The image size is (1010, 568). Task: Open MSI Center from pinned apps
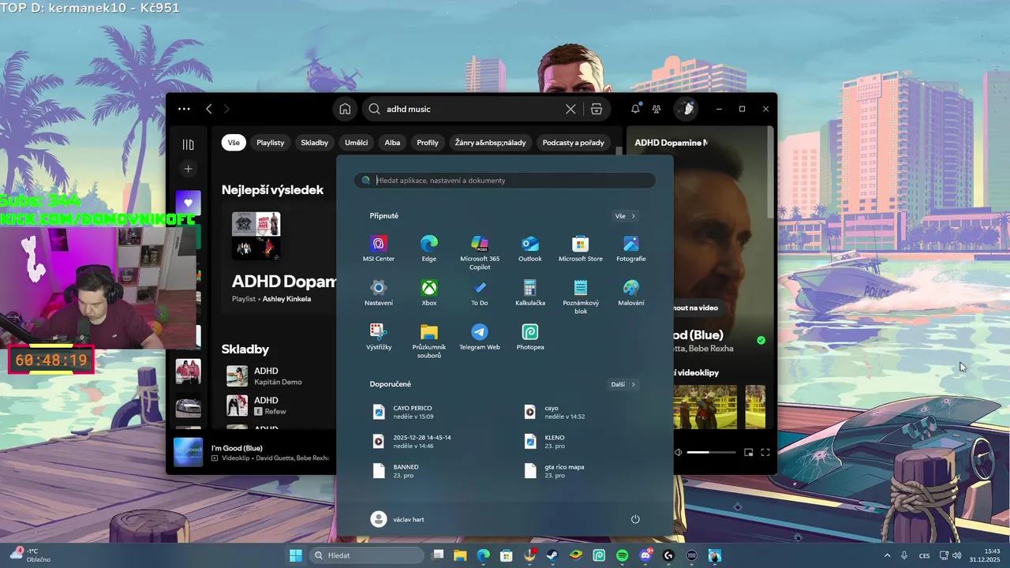tap(379, 248)
